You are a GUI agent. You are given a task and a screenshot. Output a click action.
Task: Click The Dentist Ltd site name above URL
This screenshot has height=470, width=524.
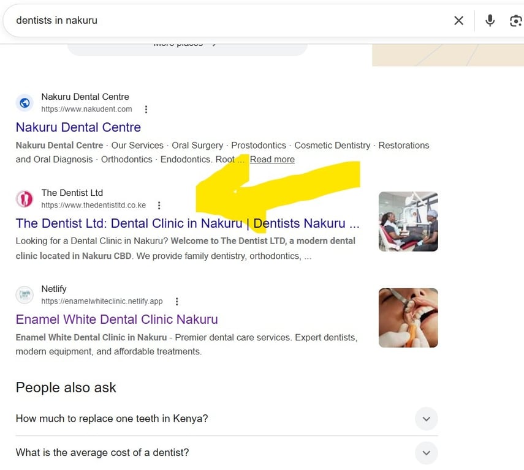(x=72, y=193)
